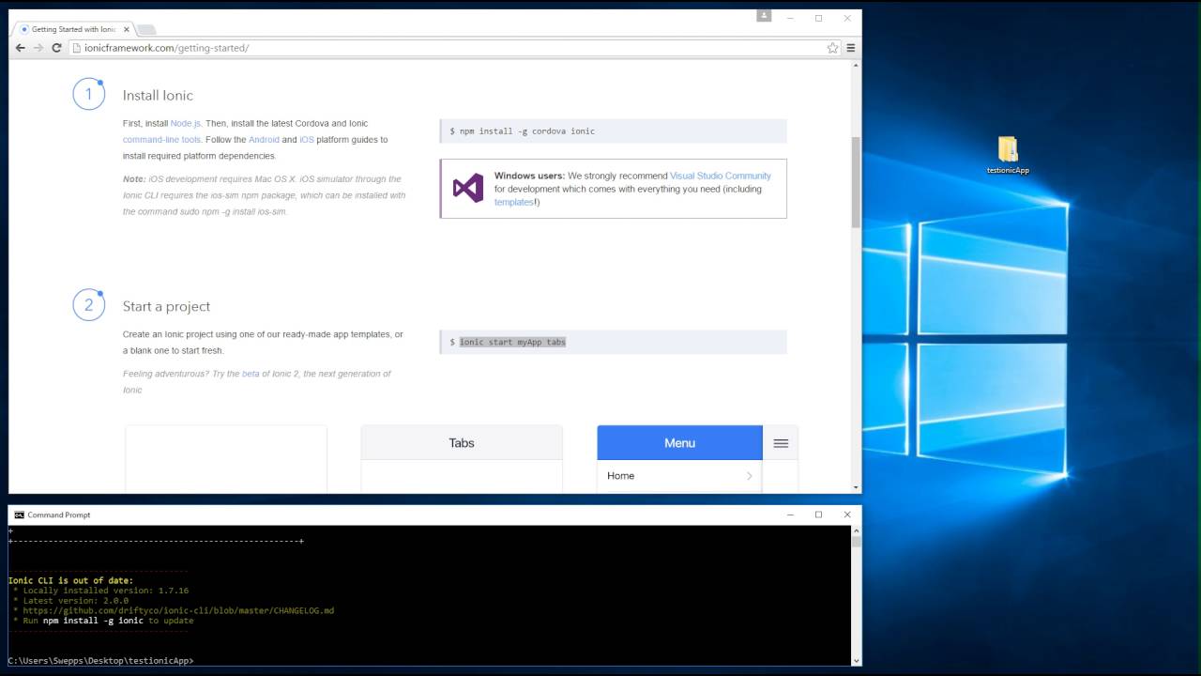This screenshot has width=1201, height=676.
Task: Click the Start a project heading
Action: point(166,306)
